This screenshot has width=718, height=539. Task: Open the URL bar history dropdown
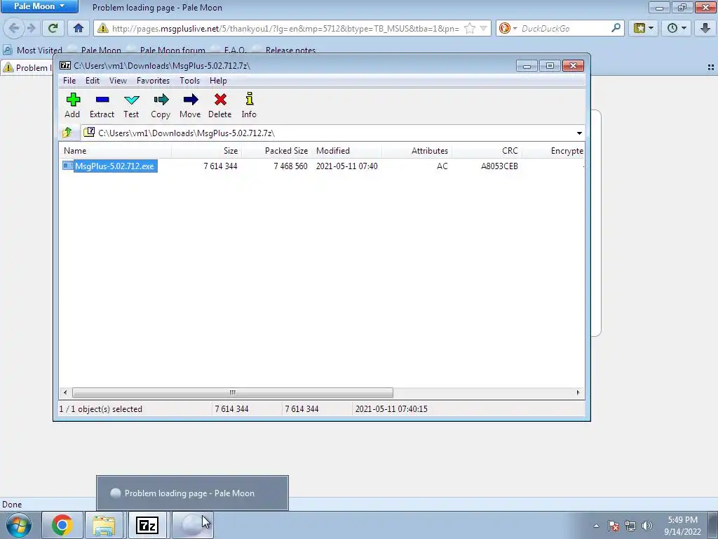[484, 28]
